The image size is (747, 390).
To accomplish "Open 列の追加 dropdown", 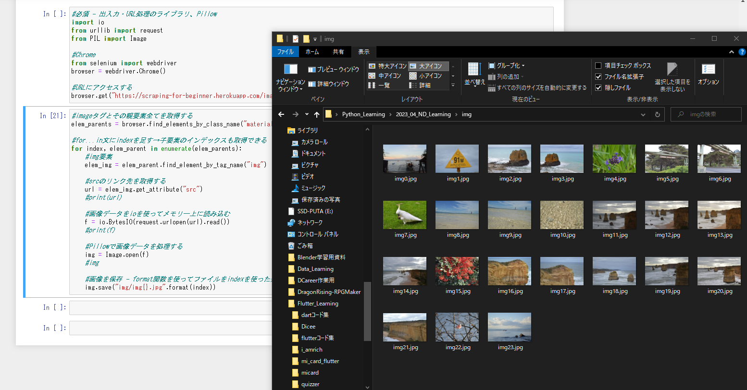I will [x=506, y=77].
